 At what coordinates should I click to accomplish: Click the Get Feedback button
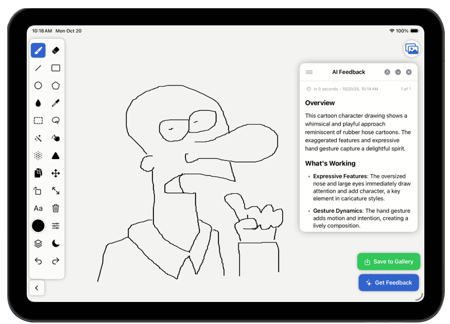389,283
